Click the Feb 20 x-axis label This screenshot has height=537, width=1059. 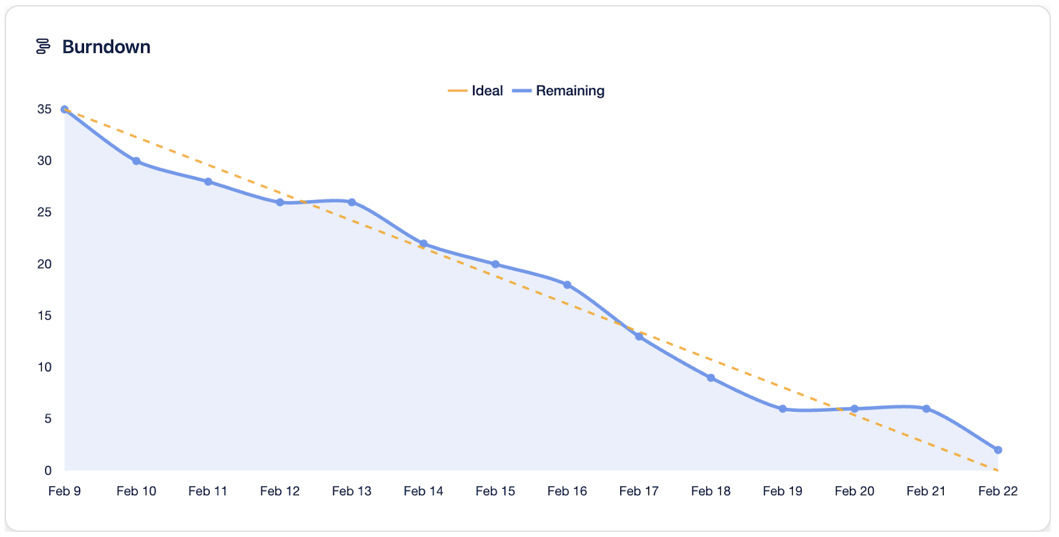pyautogui.click(x=854, y=491)
